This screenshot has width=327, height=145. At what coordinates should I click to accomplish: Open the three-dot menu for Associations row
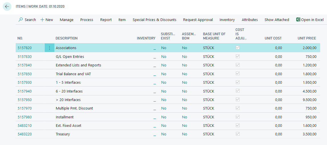[x=49, y=48]
